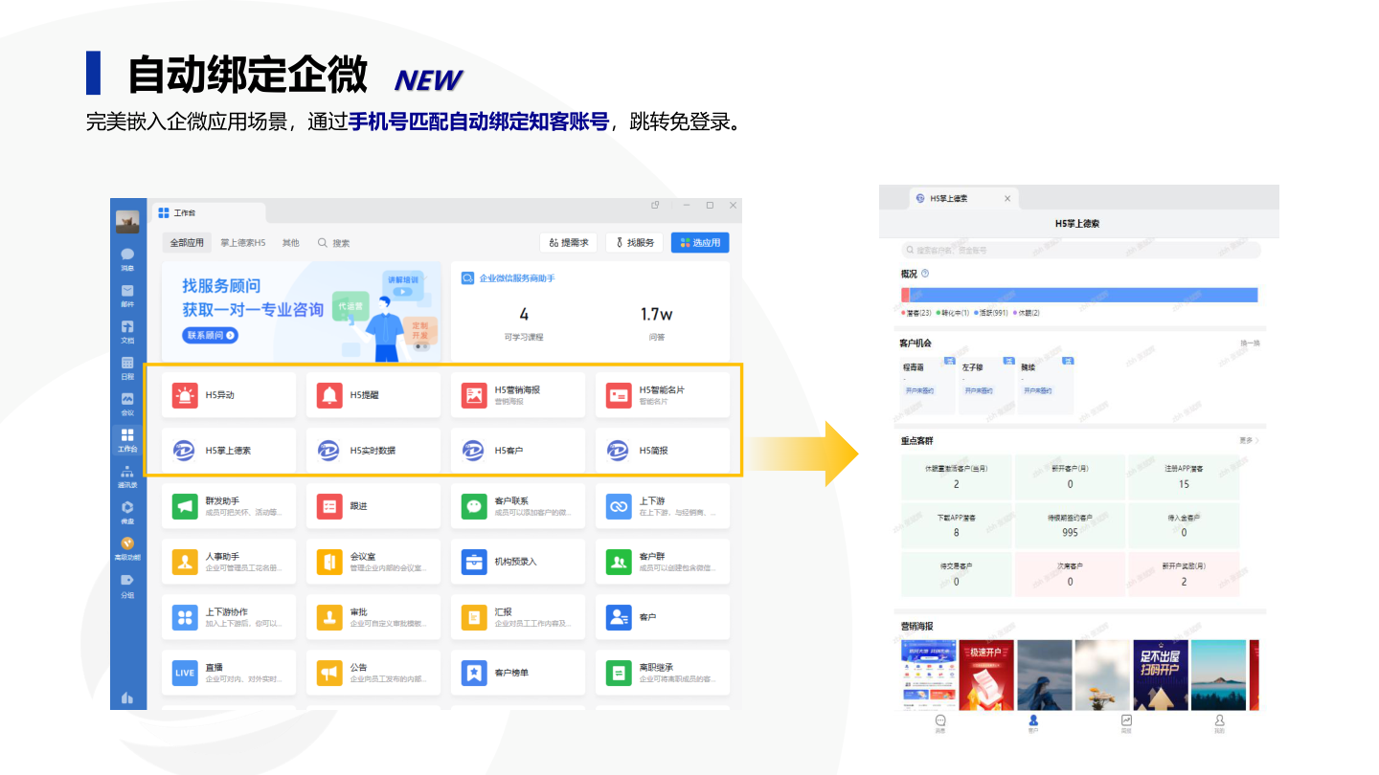The width and height of the screenshot is (1379, 775).
Task: Open 会议 in the left sidebar
Action: [x=127, y=405]
